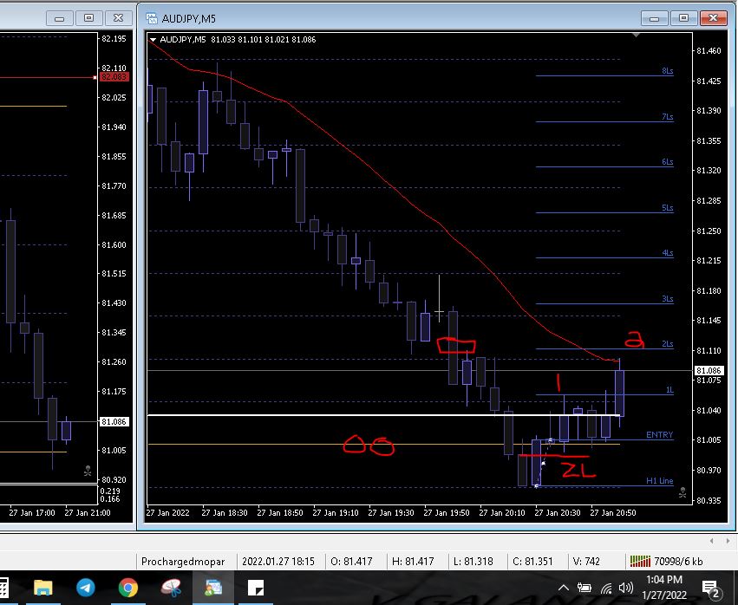The image size is (738, 605).
Task: Select the 2Ls level line label
Action: coord(668,344)
